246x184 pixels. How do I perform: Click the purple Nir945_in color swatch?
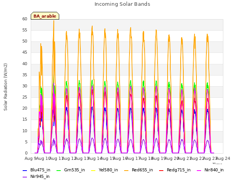[x=25, y=177]
